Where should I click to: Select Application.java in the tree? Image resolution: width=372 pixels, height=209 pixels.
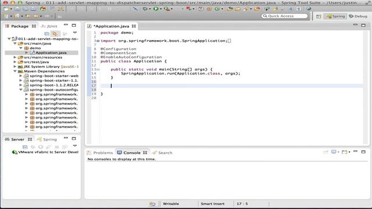(51, 53)
